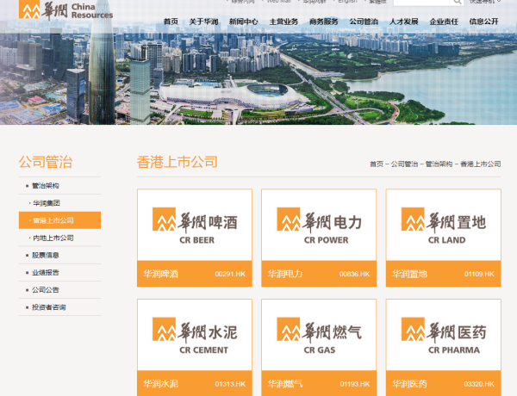Viewport: 517px width, 396px height.
Task: Click the 华润啤酒 card caption
Action: coord(160,274)
